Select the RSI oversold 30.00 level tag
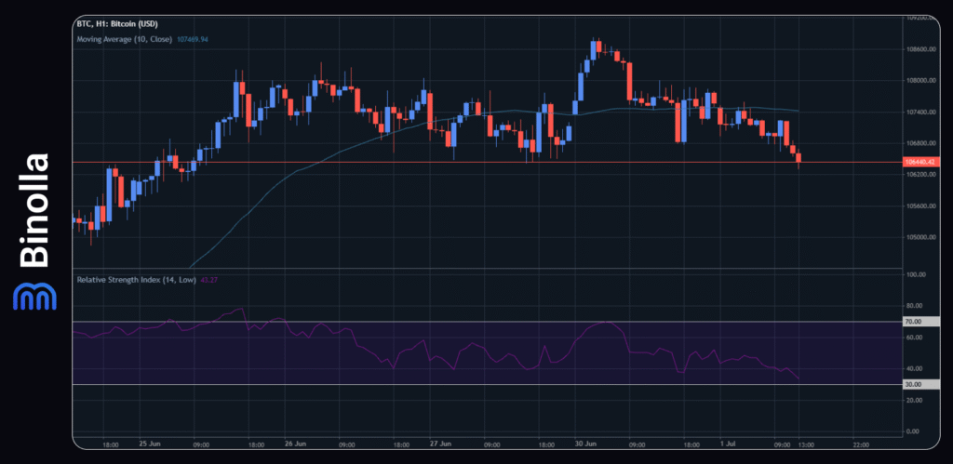Screen dimensions: 953x464 tap(913, 384)
